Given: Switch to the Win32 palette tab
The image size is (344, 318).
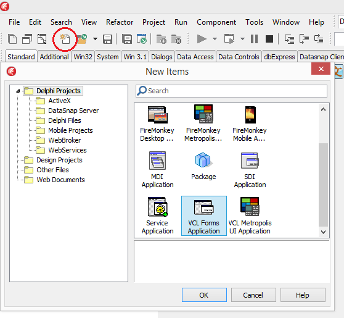Looking at the screenshot, I should 83,56.
